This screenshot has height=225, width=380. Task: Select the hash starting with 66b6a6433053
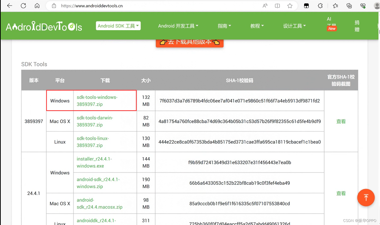(x=240, y=183)
